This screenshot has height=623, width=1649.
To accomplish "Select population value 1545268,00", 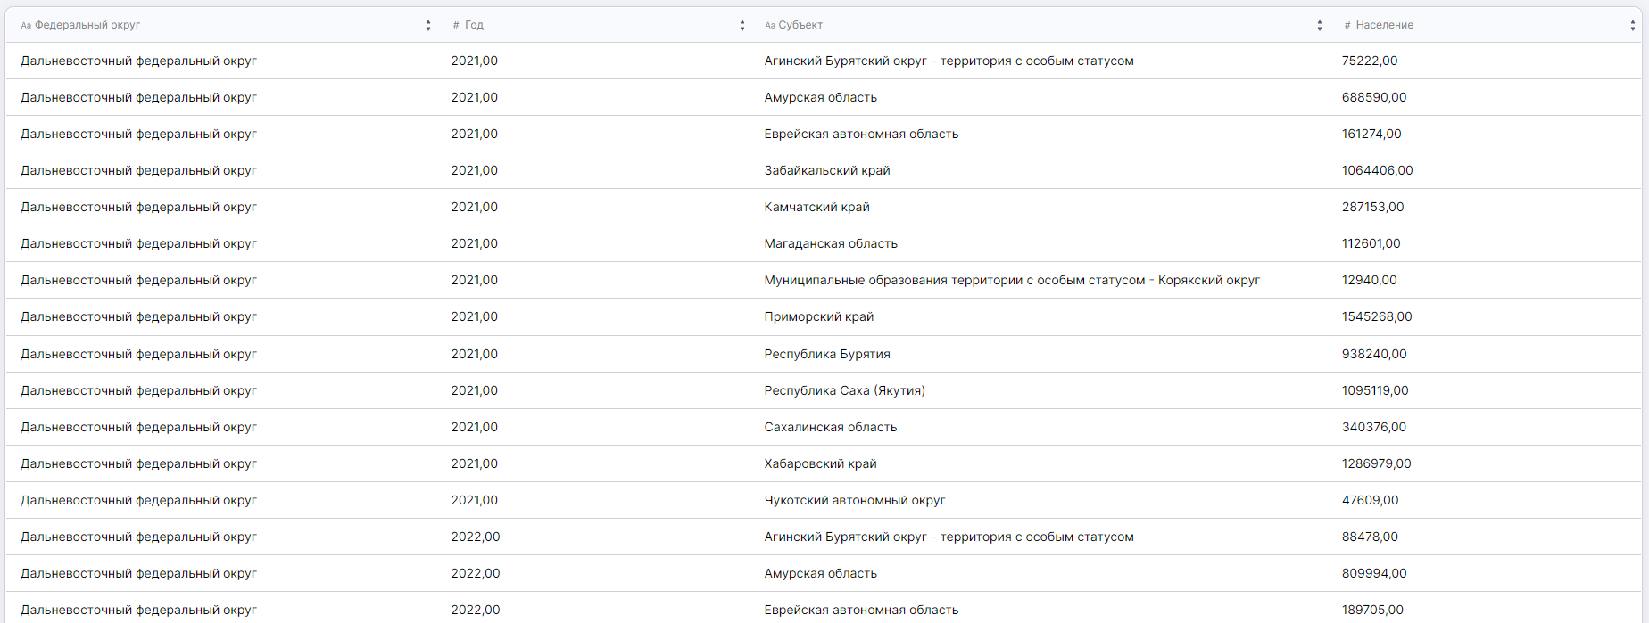I will pyautogui.click(x=1376, y=316).
